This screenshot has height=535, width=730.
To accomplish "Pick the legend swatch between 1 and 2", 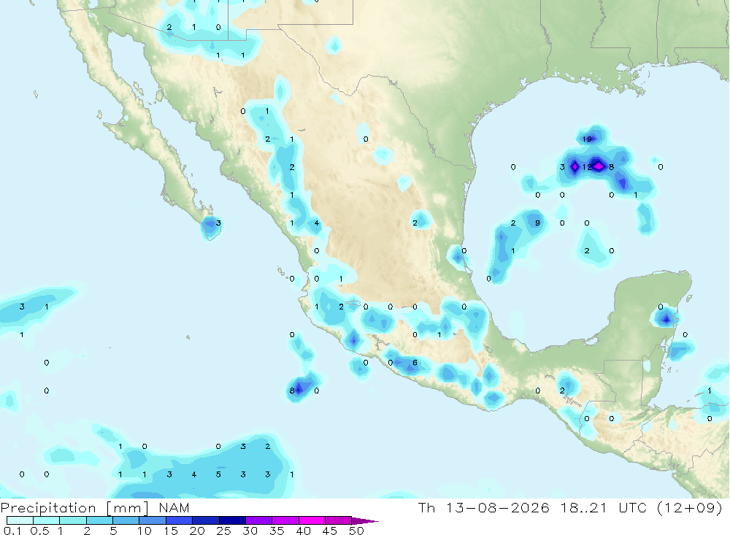I will [72, 520].
